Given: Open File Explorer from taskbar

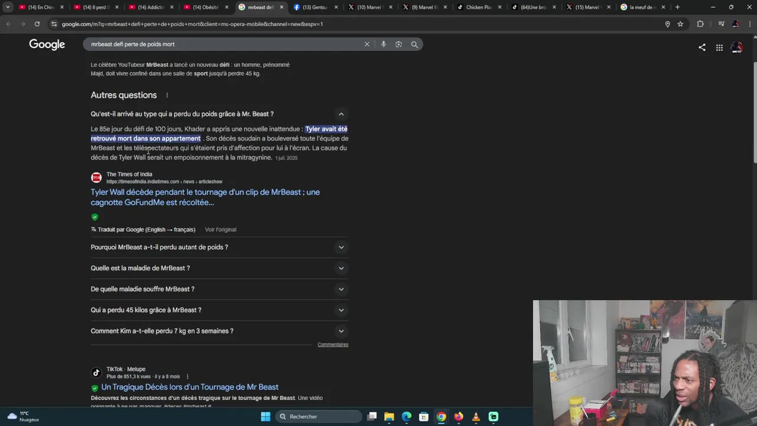Looking at the screenshot, I should click(x=389, y=417).
